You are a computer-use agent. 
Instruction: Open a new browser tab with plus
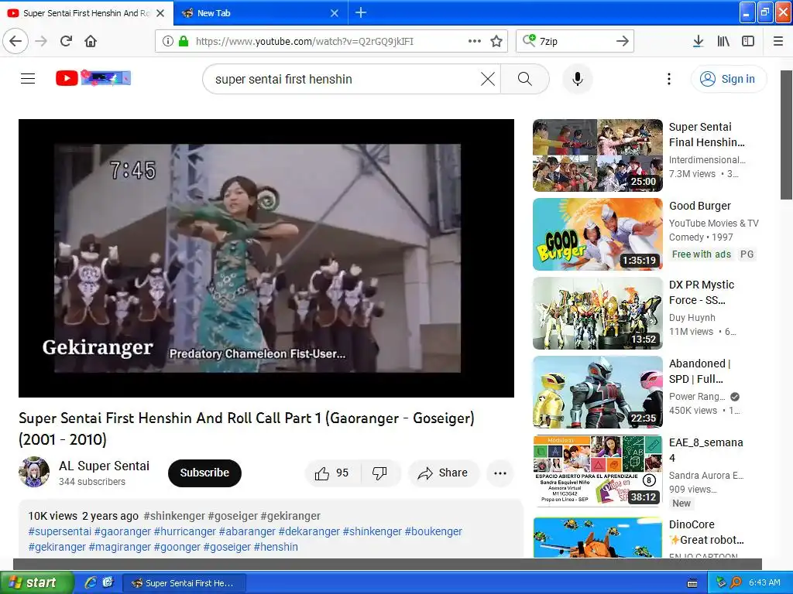click(x=361, y=12)
